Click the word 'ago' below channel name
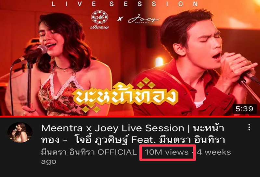260x177 pixels. click(x=48, y=161)
